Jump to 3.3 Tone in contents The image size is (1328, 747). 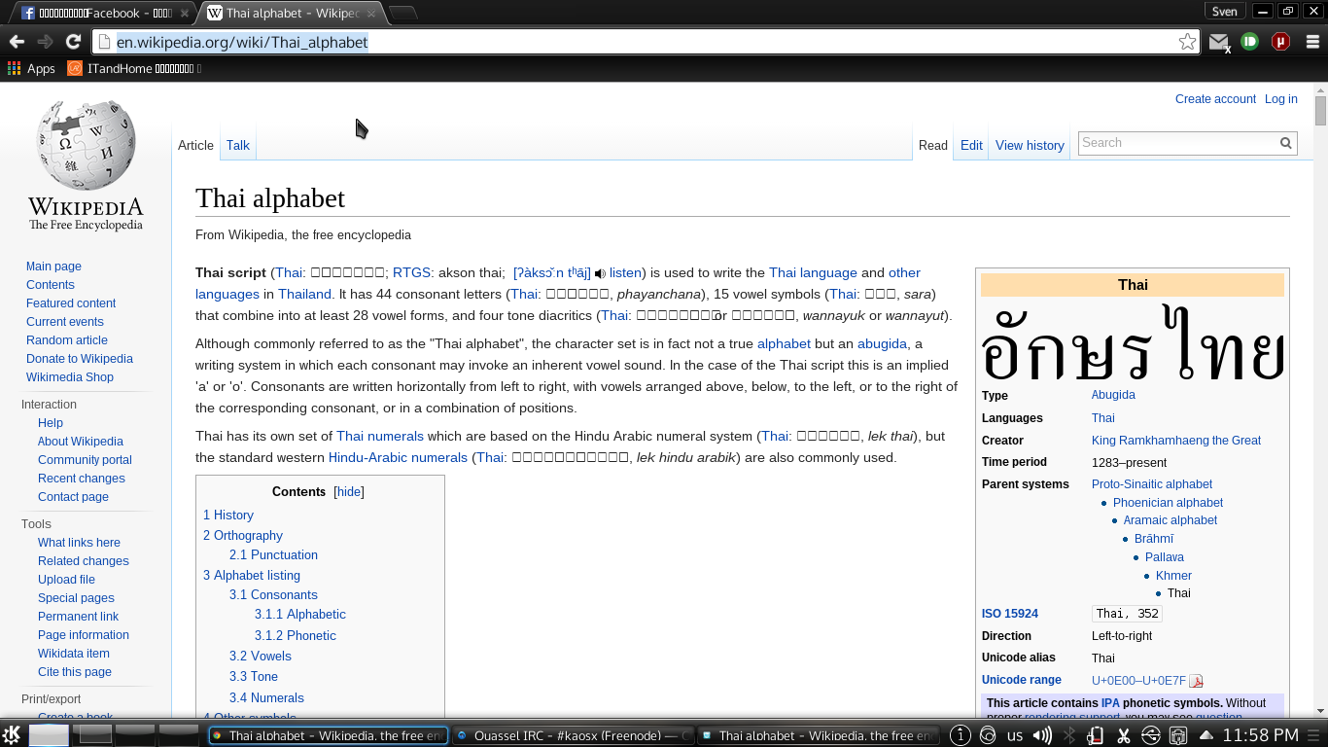pyautogui.click(x=254, y=677)
